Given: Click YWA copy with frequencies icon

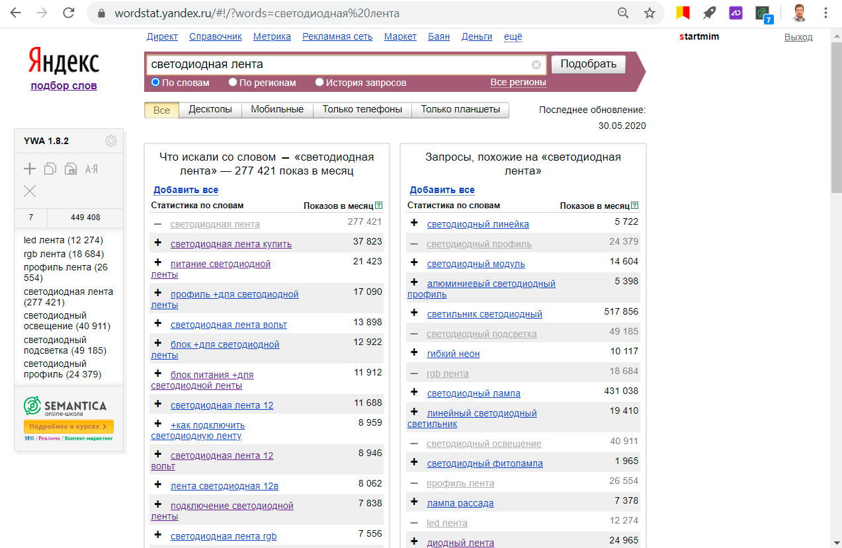Looking at the screenshot, I should [70, 169].
